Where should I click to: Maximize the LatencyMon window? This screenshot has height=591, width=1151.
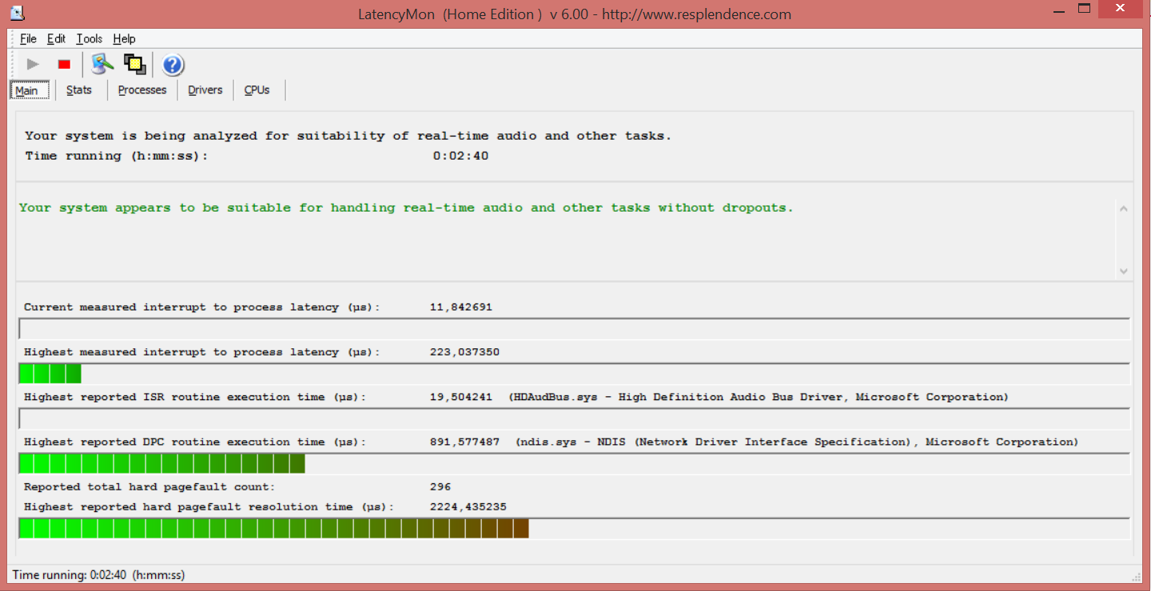[x=1085, y=9]
